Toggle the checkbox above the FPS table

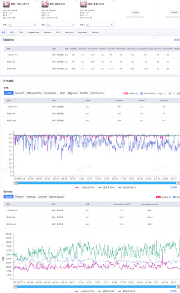point(141,93)
